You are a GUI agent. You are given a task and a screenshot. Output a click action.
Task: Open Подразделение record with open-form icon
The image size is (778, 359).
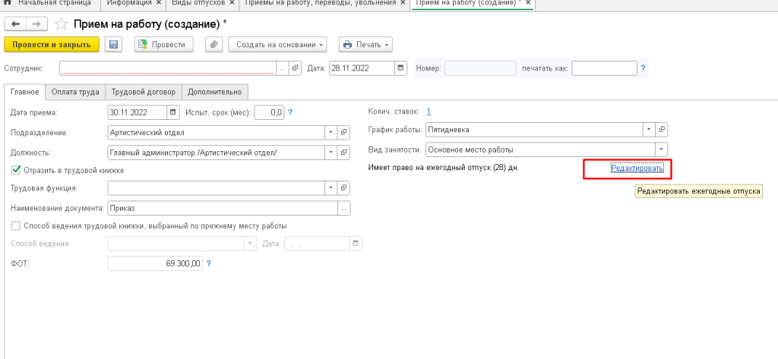344,133
